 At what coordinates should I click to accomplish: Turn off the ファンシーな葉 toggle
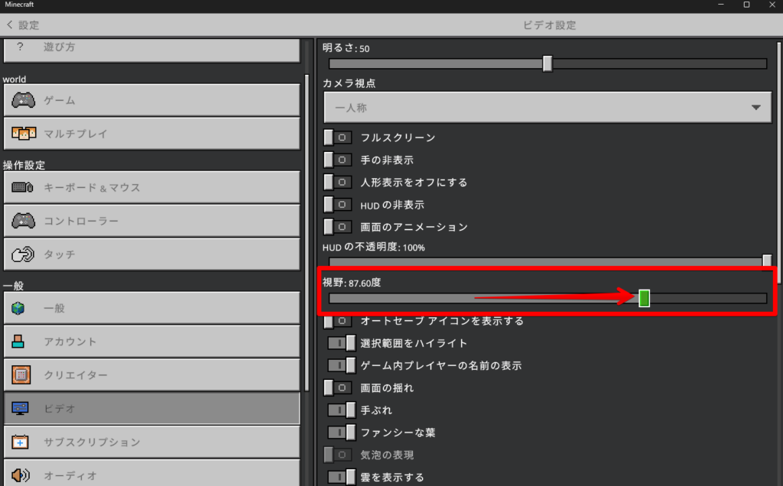click(x=342, y=433)
